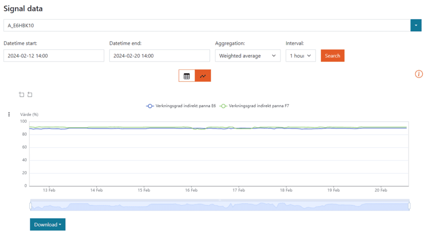Activate the chart zoom area tool
428x235 pixels.
tap(22, 95)
